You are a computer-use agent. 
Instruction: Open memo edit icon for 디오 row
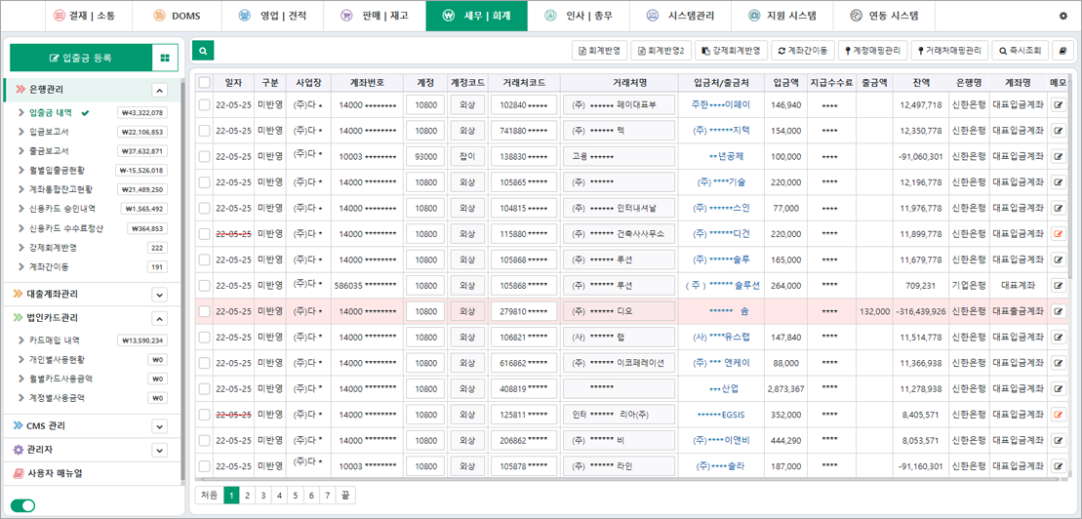tap(1058, 311)
